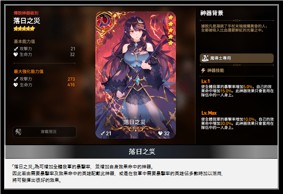The width and height of the screenshot is (283, 194).
Task: Click the 魔導士專用 class banner
Action: pyautogui.click(x=237, y=58)
